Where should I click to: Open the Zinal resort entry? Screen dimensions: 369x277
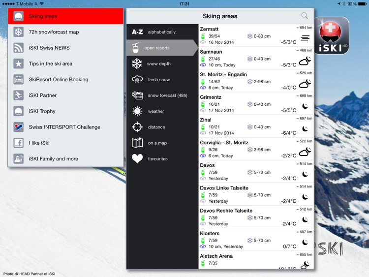(256, 126)
